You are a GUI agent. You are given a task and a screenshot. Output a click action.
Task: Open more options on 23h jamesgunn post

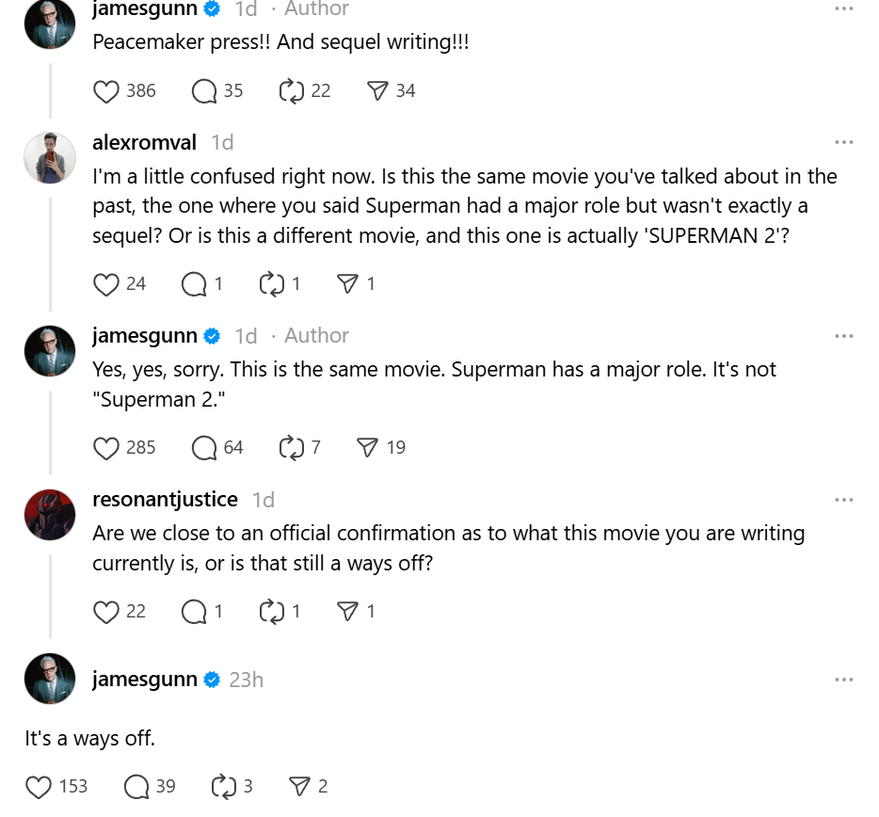pos(843,680)
